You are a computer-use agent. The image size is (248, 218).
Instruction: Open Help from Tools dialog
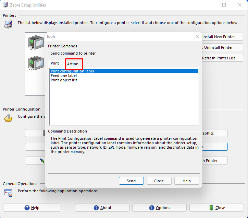coord(187,181)
